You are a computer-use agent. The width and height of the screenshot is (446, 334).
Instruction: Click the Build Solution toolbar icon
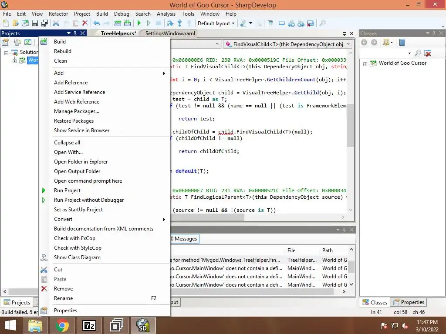point(118,23)
